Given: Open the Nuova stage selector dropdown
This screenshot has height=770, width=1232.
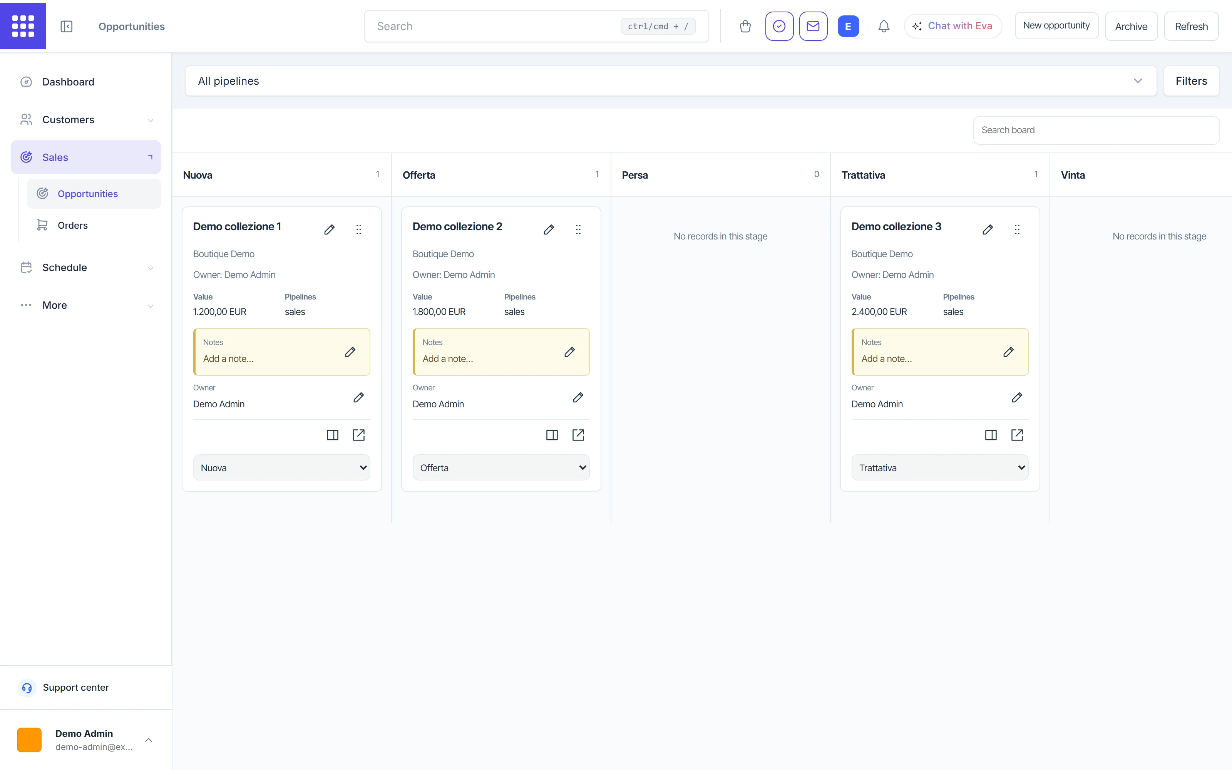Looking at the screenshot, I should click(x=281, y=467).
